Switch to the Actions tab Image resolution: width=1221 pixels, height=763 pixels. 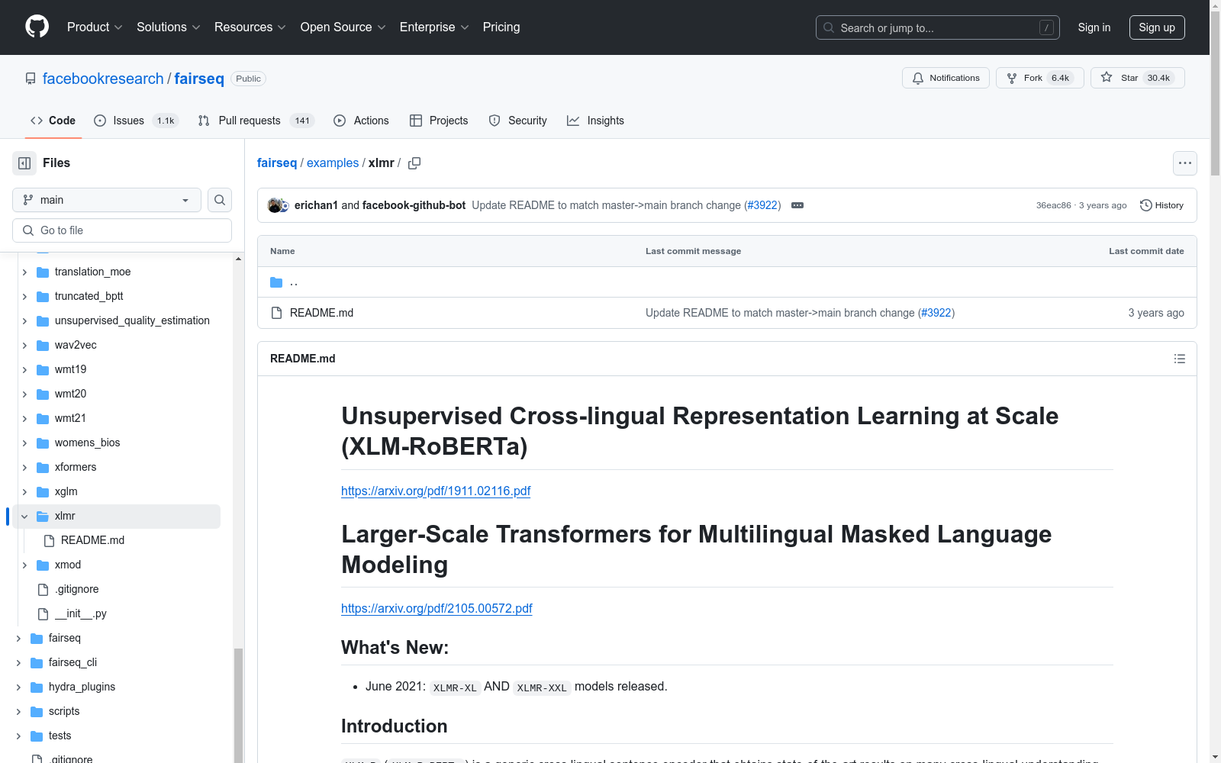pos(361,121)
